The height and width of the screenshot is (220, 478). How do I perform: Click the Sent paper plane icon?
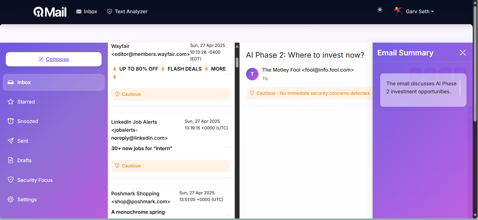tap(11, 141)
